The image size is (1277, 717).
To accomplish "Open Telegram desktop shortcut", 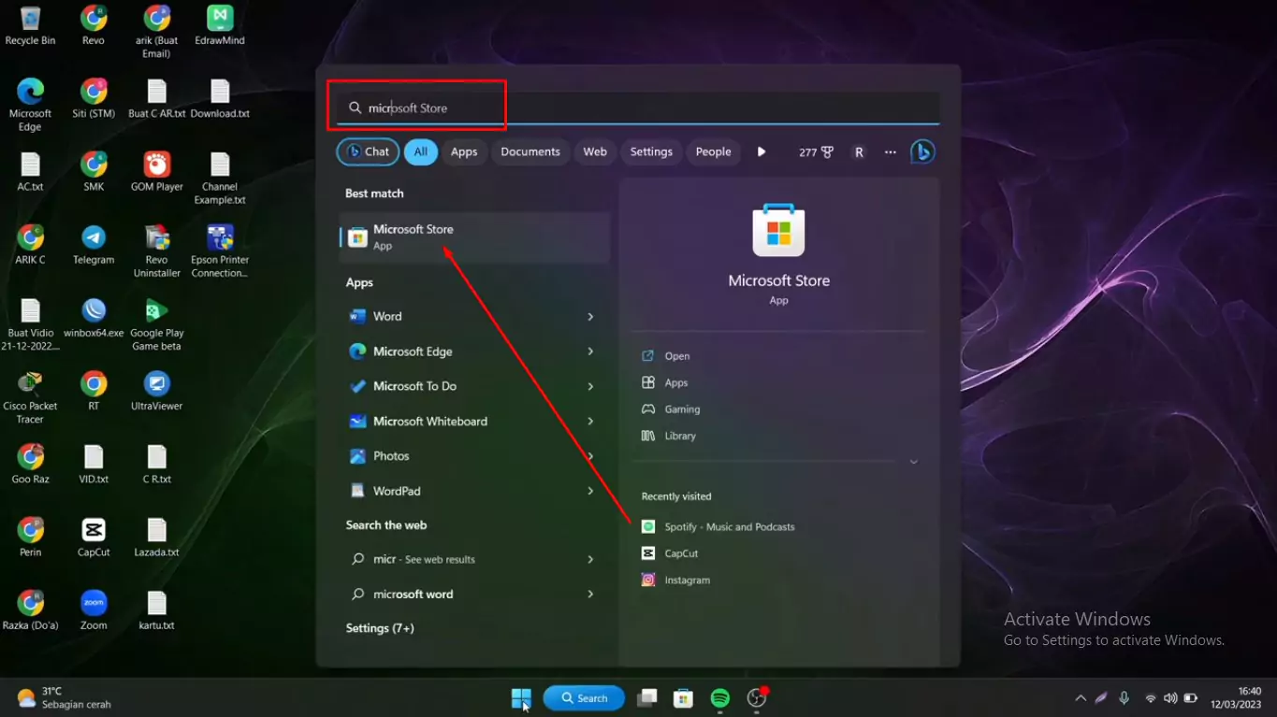I will point(94,245).
